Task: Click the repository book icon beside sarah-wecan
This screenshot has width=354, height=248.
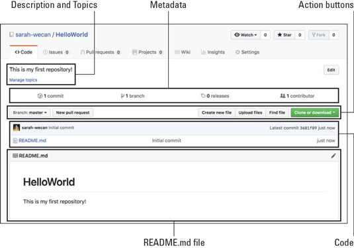Action: pos(11,35)
